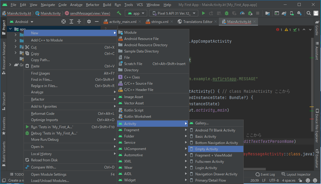Image resolution: width=321 pixels, height=184 pixels.
Task: Click the Search Everywhere magnifier icon
Action: pos(309,13)
